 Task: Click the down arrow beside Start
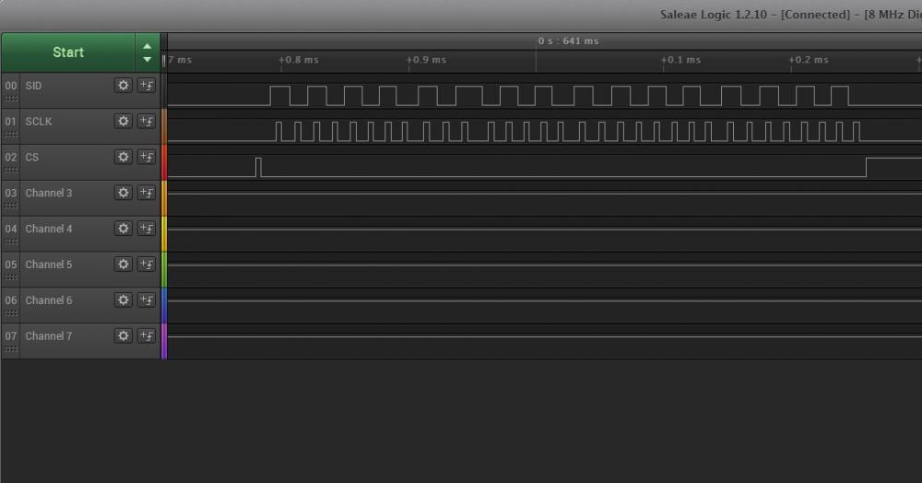click(147, 60)
